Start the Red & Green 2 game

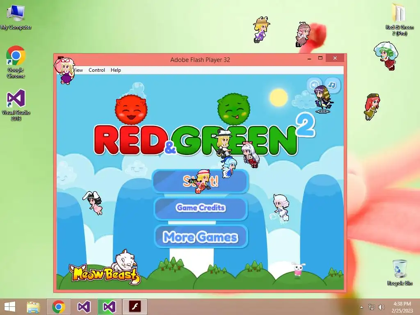[201, 181]
